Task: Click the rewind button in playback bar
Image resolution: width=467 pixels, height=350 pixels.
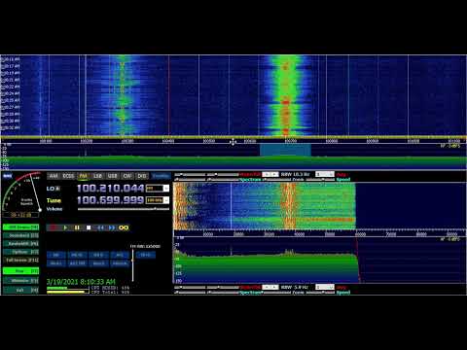Action: click(100, 227)
